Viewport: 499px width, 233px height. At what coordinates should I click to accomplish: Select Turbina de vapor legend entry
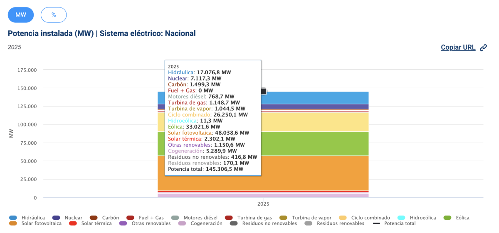point(305,218)
